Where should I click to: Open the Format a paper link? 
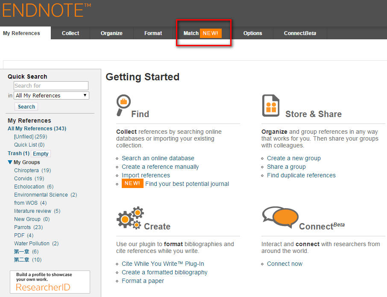tap(143, 281)
